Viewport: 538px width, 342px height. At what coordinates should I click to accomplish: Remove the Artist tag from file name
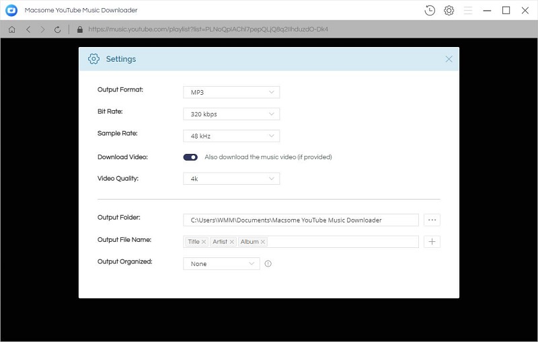232,242
